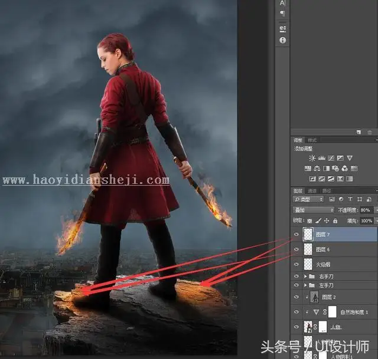Select the 人物 layer mask thumbnail
Viewport: 378px width, 359px height.
click(x=323, y=327)
